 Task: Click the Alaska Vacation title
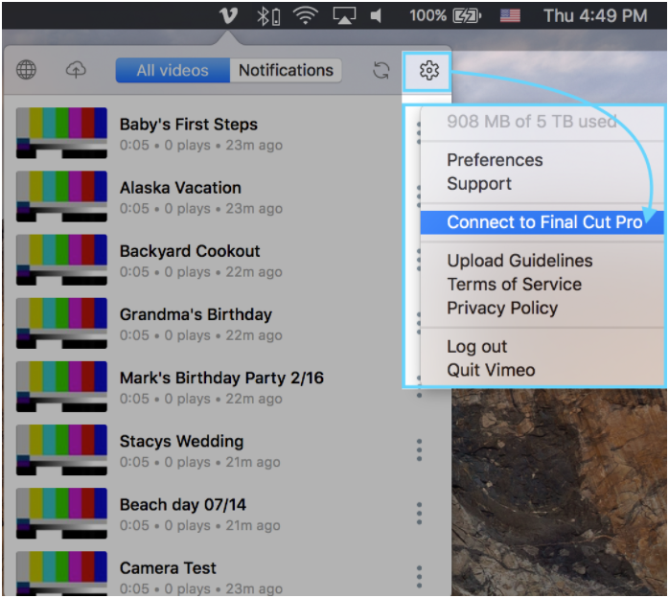coord(180,188)
